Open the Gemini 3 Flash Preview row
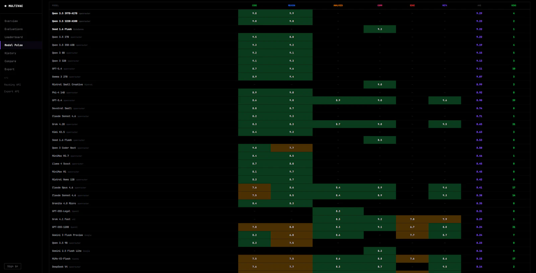Image resolution: width=536 pixels, height=273 pixels. click(x=289, y=235)
